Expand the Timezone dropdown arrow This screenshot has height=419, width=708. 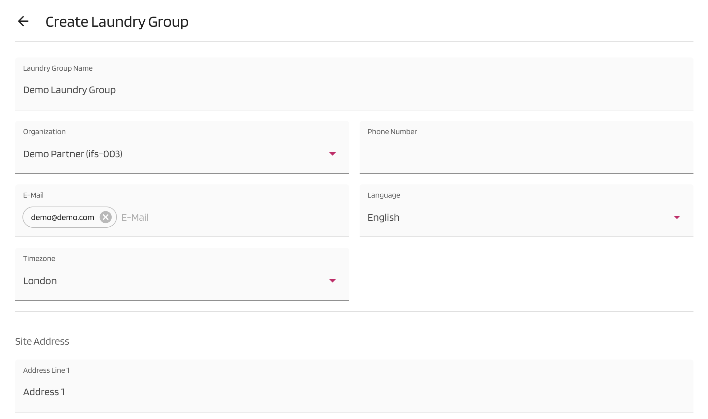point(333,281)
